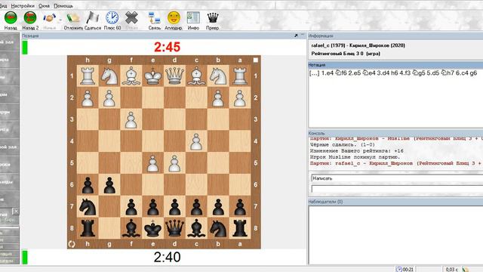Click the grey X cancel toolbar icon
This screenshot has width=483, height=272.
tap(131, 18)
